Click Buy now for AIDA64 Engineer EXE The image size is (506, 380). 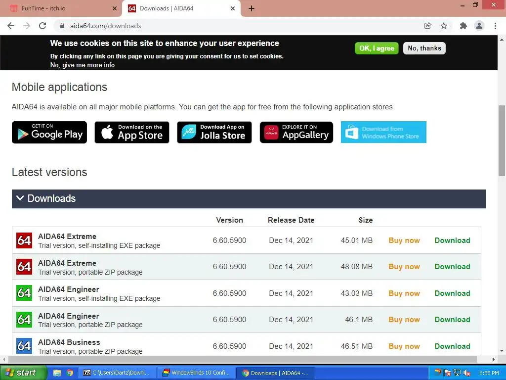pyautogui.click(x=404, y=293)
